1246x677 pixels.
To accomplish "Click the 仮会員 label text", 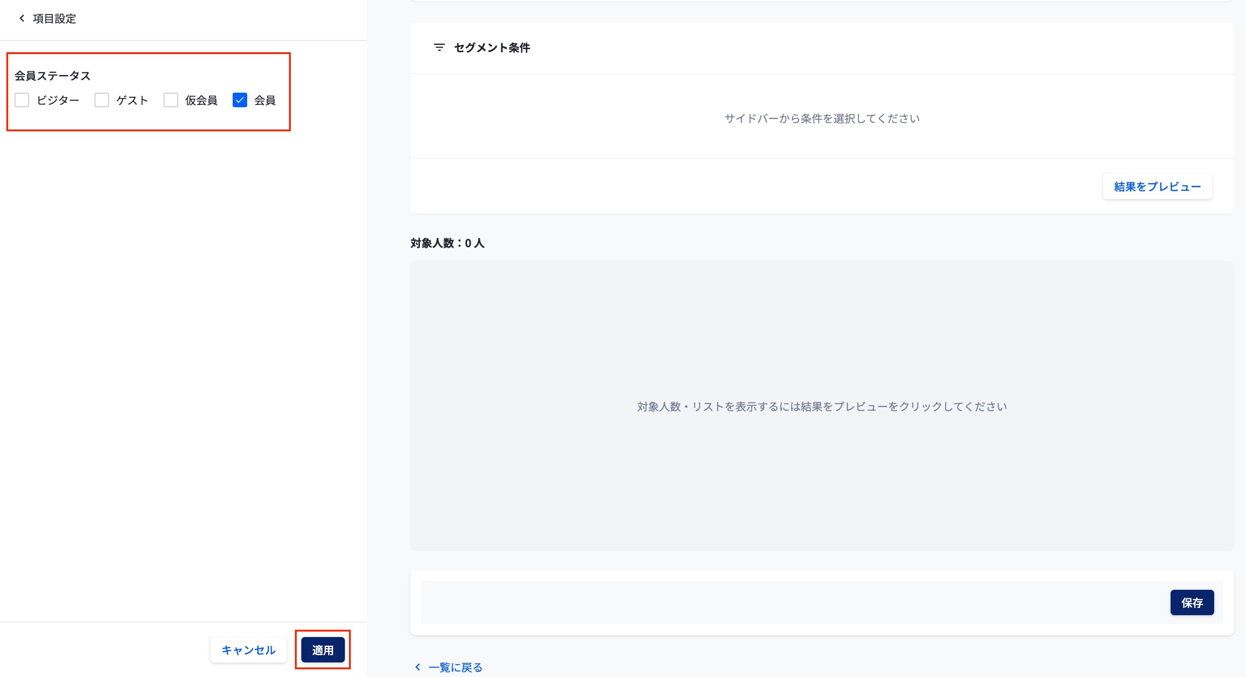I will [x=201, y=100].
